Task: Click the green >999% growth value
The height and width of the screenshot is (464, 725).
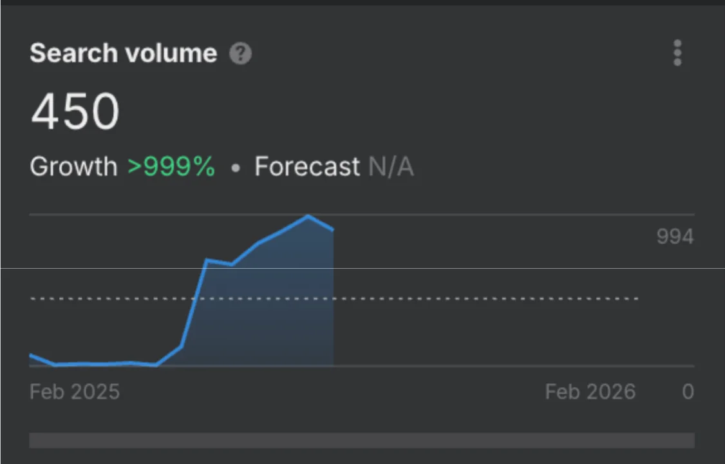Action: pos(171,167)
